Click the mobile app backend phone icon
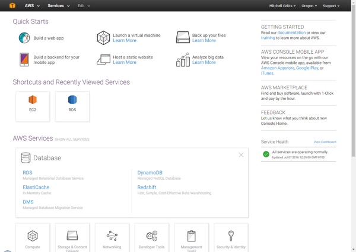 24,60
